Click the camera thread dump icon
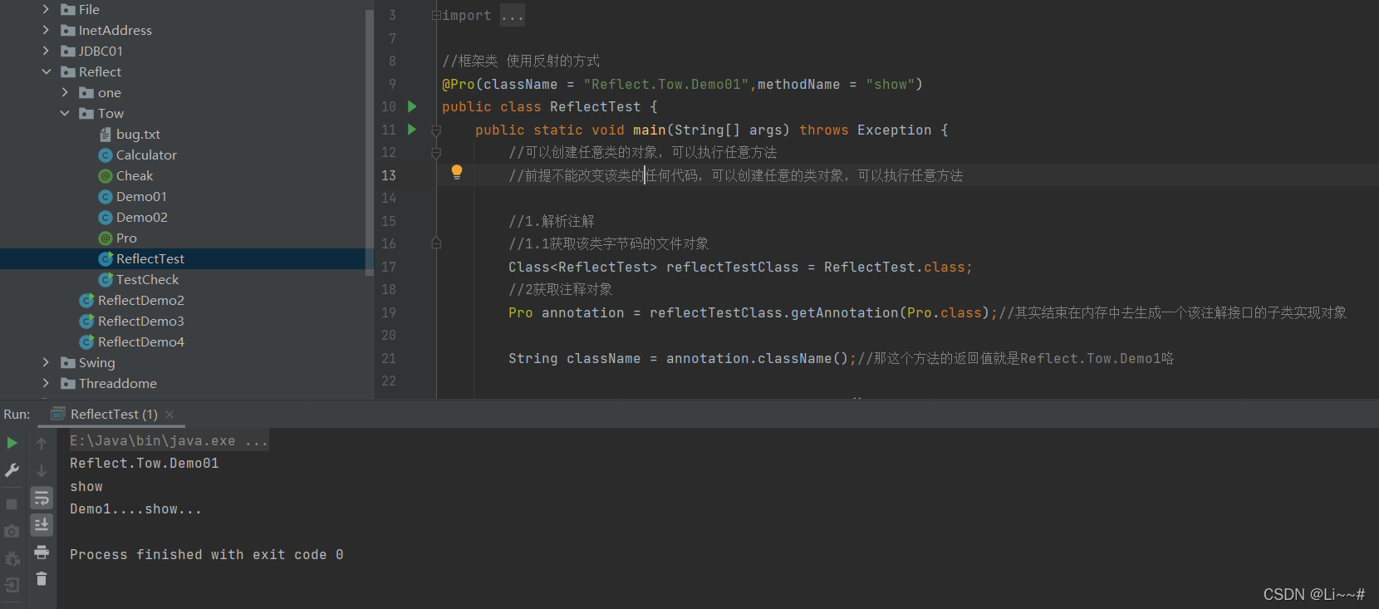The height and width of the screenshot is (609, 1379). point(12,531)
